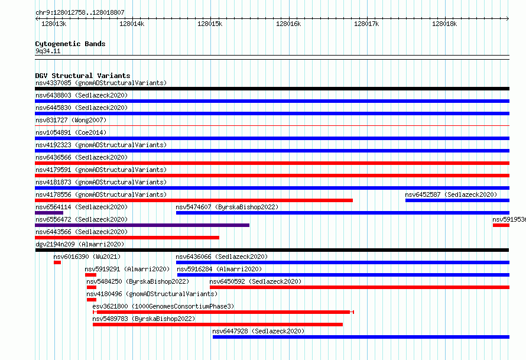Select the 9q34.11 band label
Viewport: 526px width, 360px height.
click(x=48, y=51)
